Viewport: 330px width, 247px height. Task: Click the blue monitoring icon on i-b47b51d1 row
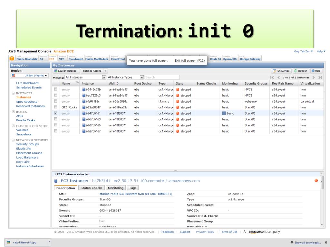coord(224,114)
